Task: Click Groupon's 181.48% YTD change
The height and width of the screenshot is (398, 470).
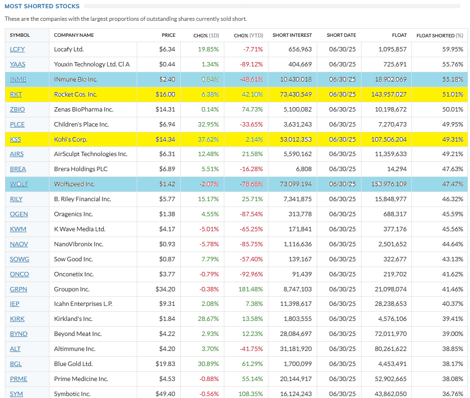Action: [251, 289]
